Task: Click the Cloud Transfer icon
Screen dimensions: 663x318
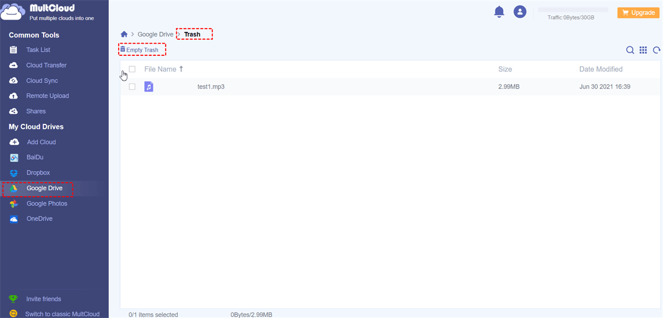Action: pyautogui.click(x=14, y=65)
